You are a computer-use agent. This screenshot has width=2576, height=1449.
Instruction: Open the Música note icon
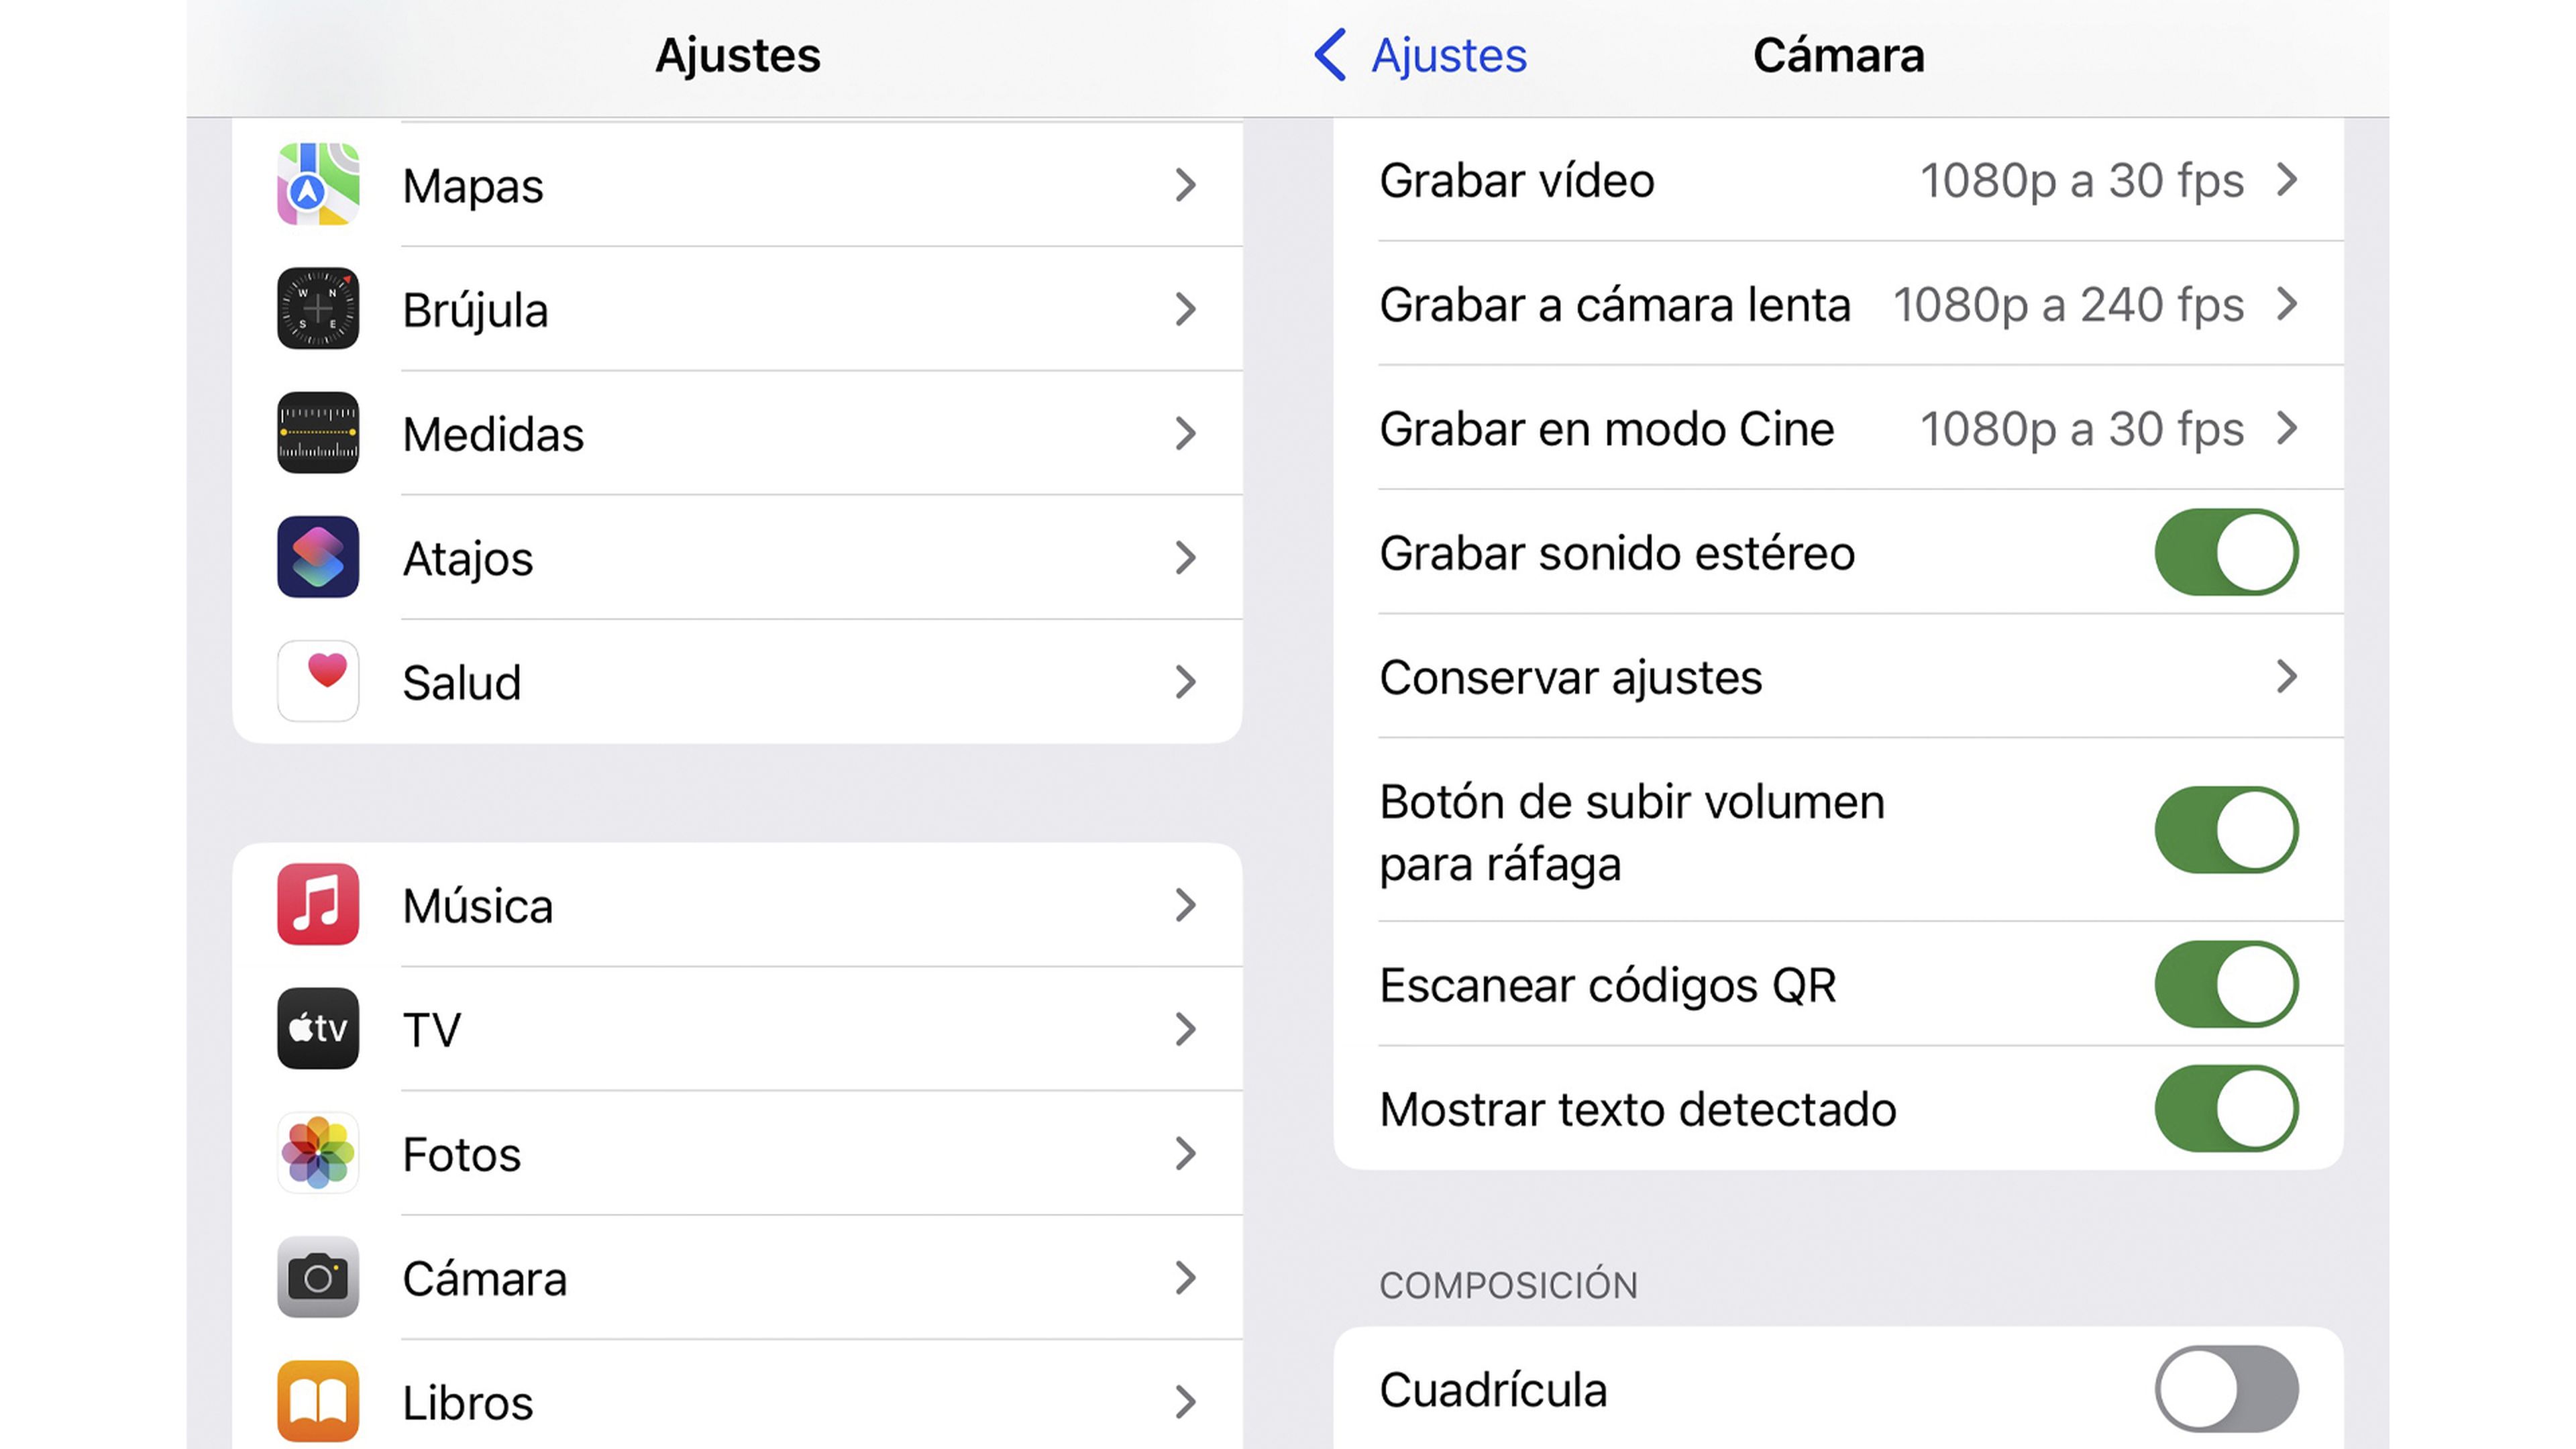point(318,904)
